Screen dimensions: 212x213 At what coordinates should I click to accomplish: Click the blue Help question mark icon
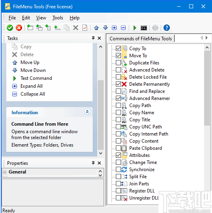[166, 28]
